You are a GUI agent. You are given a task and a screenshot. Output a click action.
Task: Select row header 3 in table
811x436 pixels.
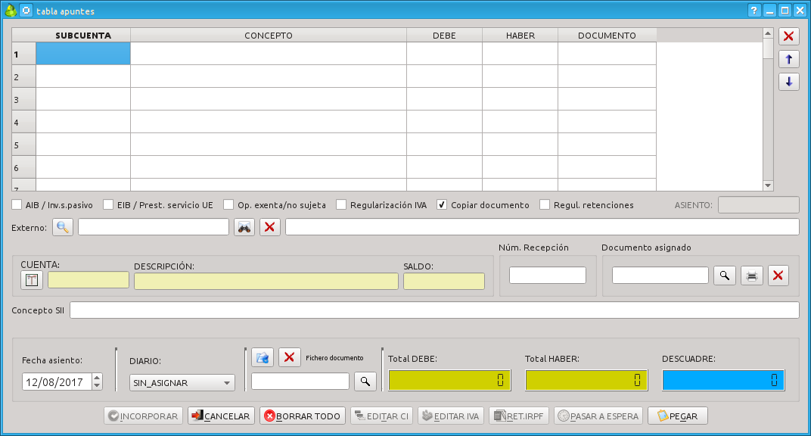pyautogui.click(x=23, y=99)
